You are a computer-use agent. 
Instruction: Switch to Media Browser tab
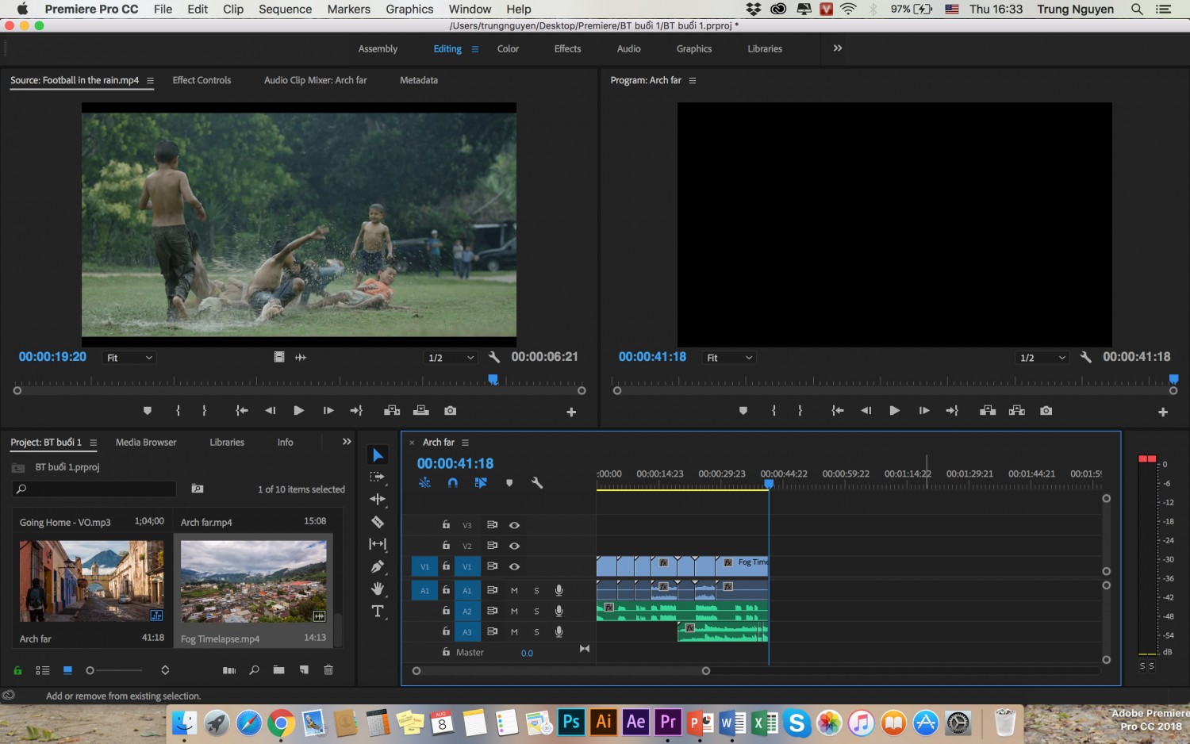tap(146, 442)
